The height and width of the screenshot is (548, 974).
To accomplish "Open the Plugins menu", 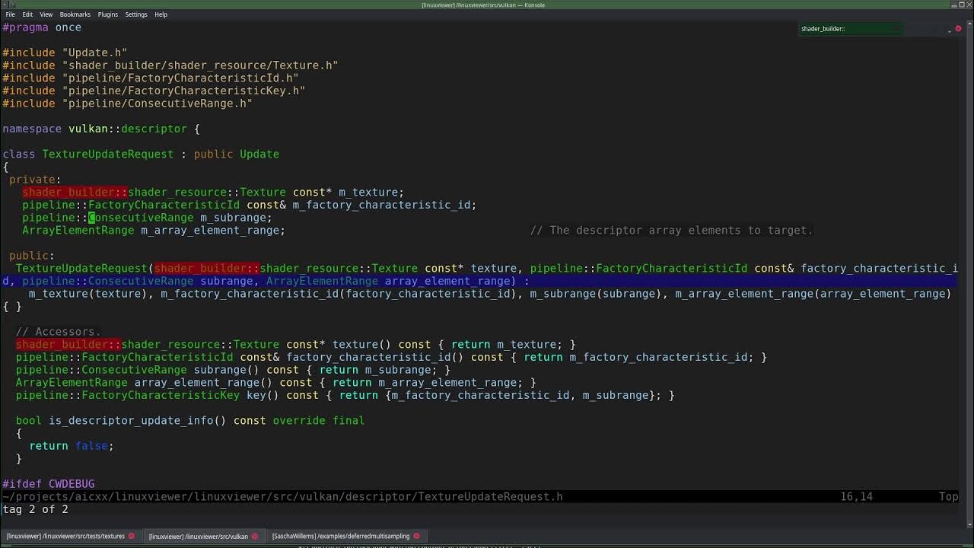I will (107, 14).
